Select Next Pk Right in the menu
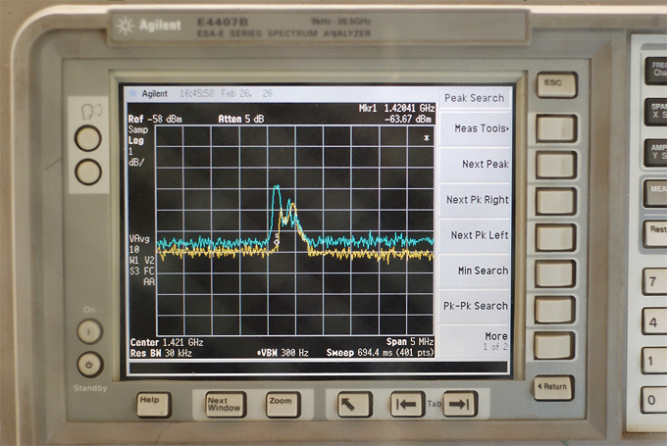Screen dimensions: 667x446 click(x=477, y=200)
